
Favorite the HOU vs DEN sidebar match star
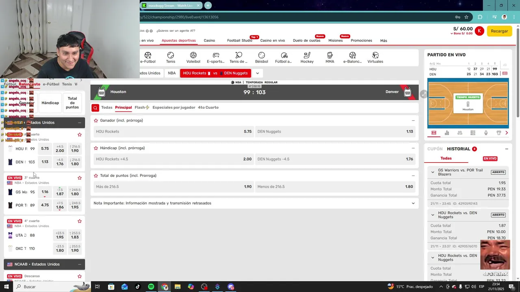pyautogui.click(x=80, y=135)
